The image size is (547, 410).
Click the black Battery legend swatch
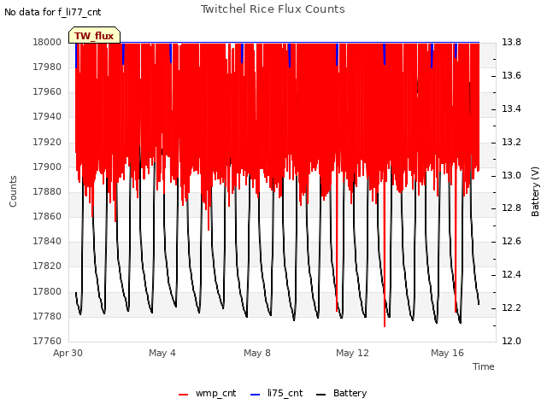click(x=321, y=395)
